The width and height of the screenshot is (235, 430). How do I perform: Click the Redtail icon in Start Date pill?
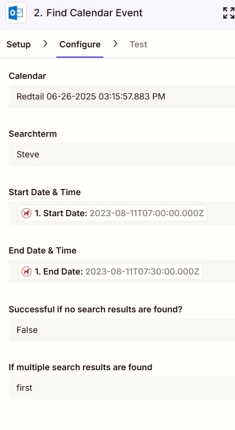pos(27,213)
